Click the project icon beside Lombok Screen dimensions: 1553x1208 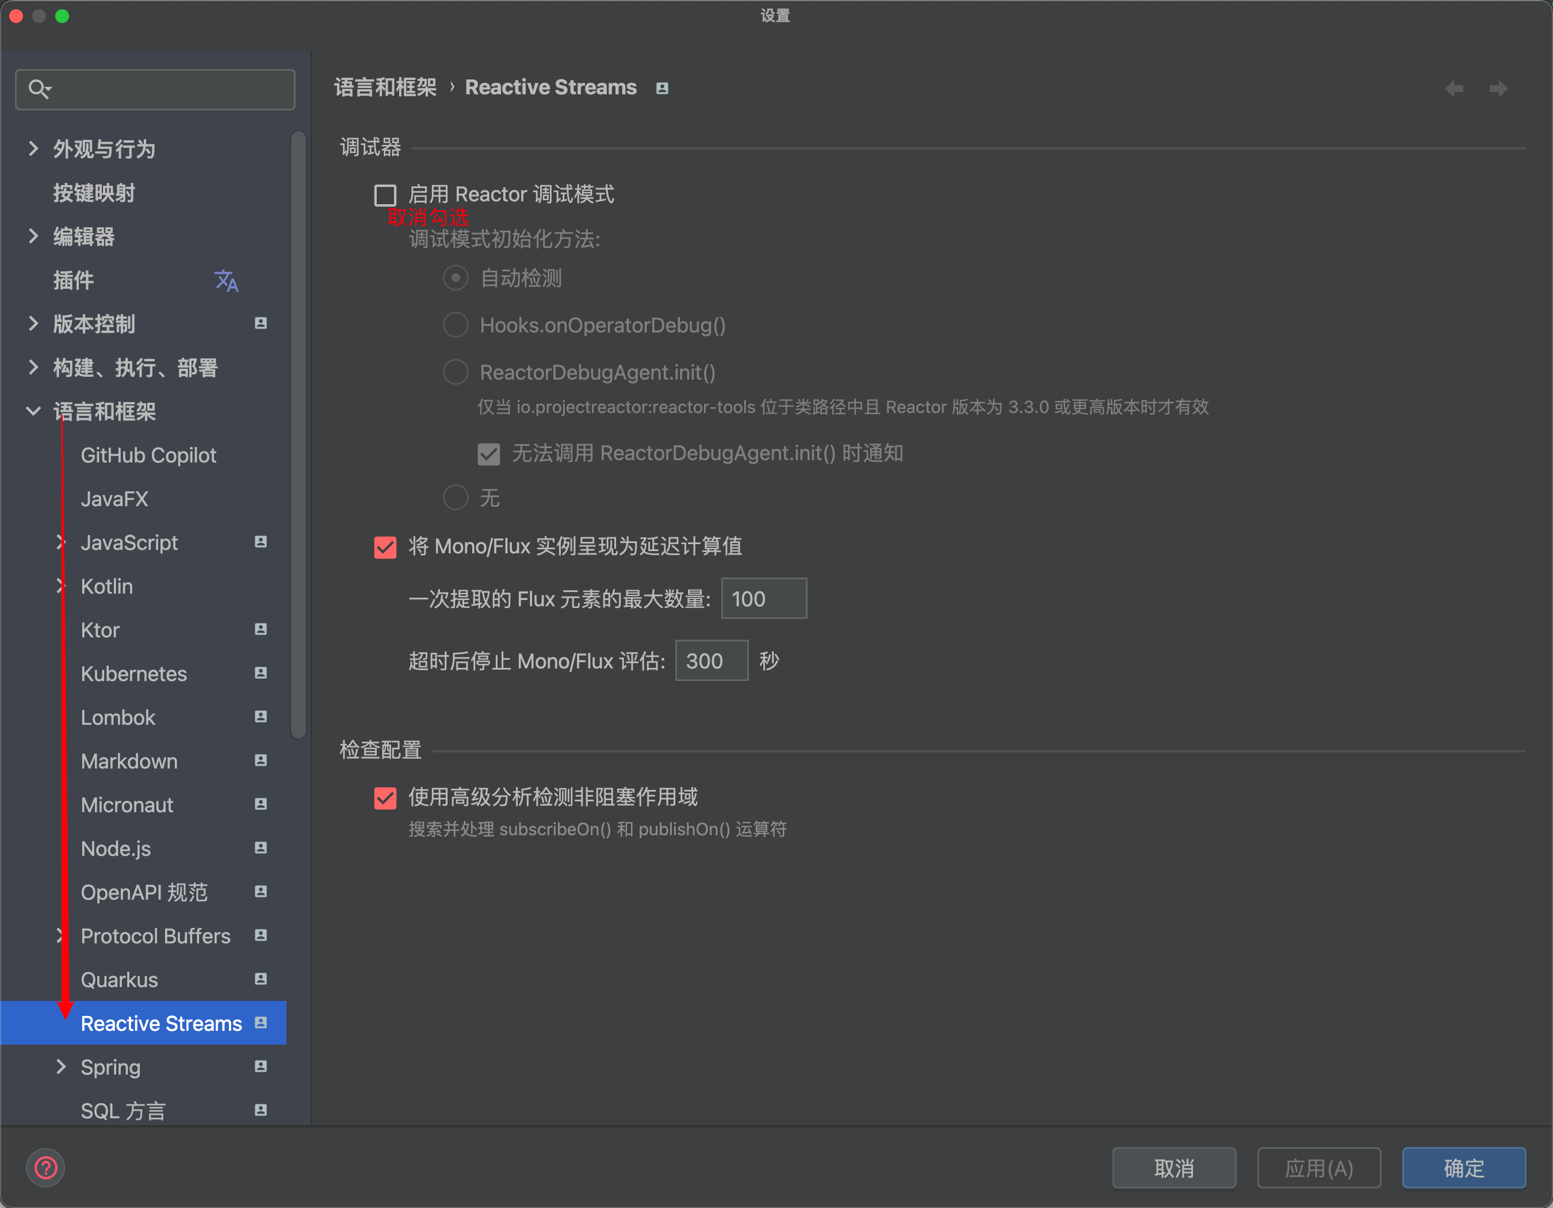[x=260, y=717]
